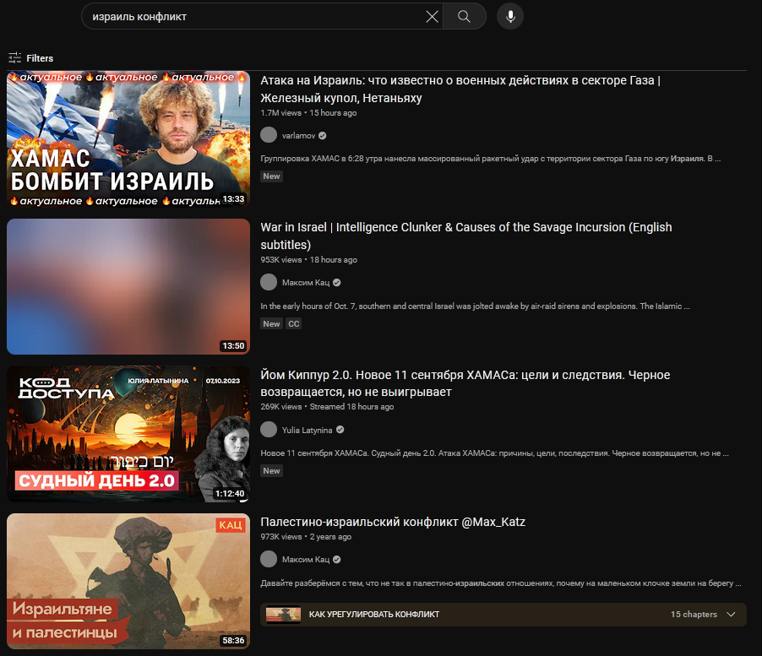Screen dimensions: 762x656
Task: Click Максим Кац avatar under War in Israel
Action: pos(269,282)
